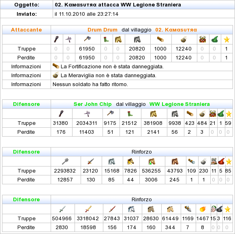Click defender's spearman icon above 2034311
This screenshot has width=235, height=234.
pos(87,114)
